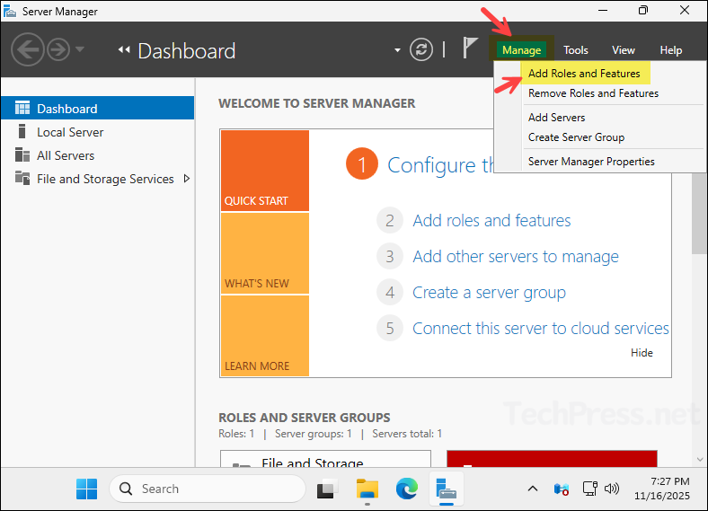Click the vertical scrollbar thumb
This screenshot has height=511, width=708.
click(699, 213)
